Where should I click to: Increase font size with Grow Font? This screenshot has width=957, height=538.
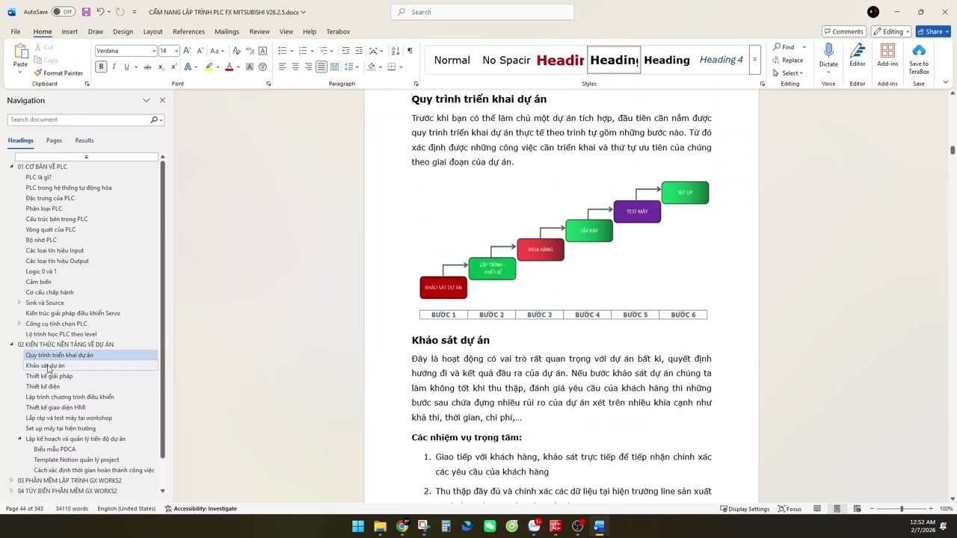coord(187,51)
